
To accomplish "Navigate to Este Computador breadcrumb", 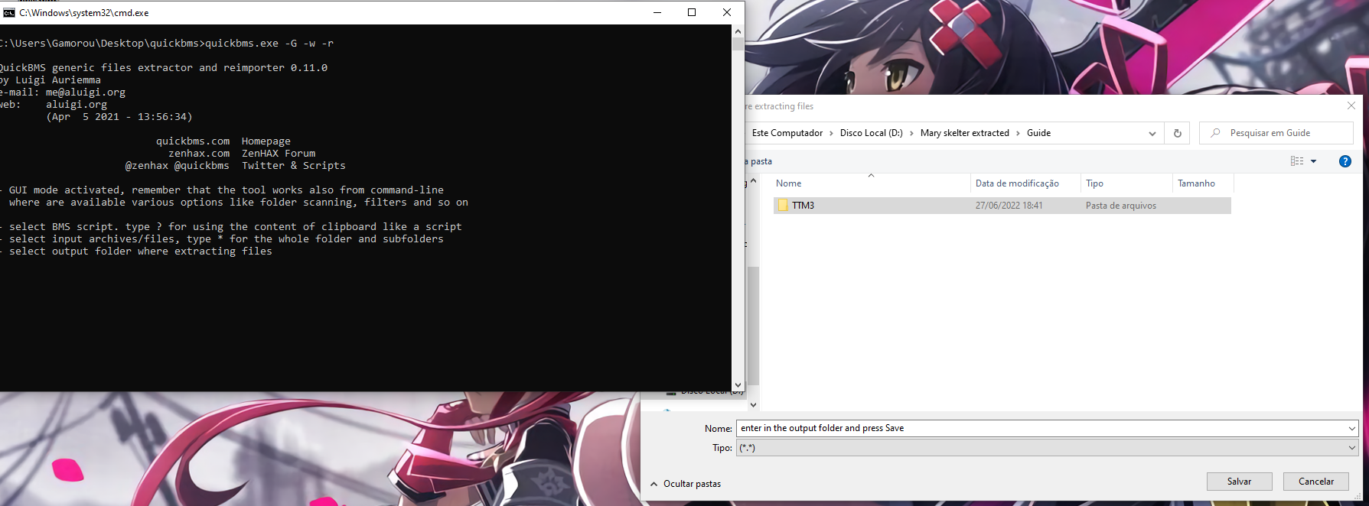I will coord(787,133).
